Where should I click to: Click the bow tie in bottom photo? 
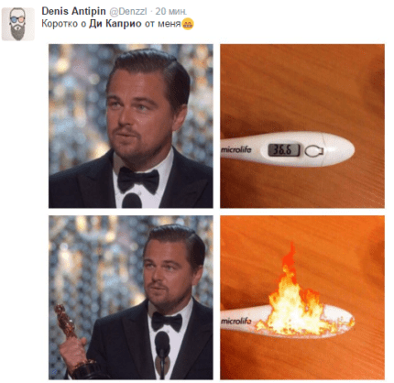[167, 322]
